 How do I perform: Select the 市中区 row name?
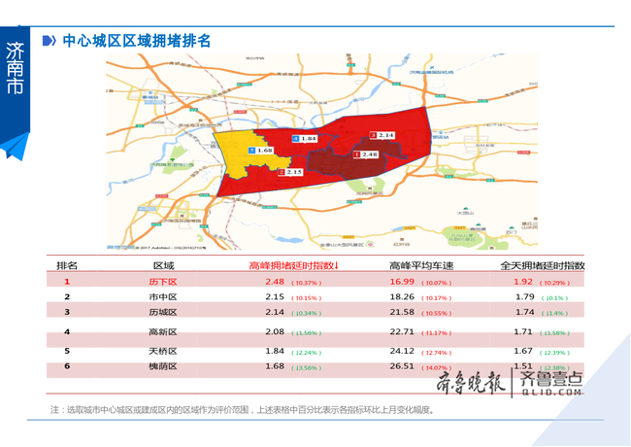point(163,297)
